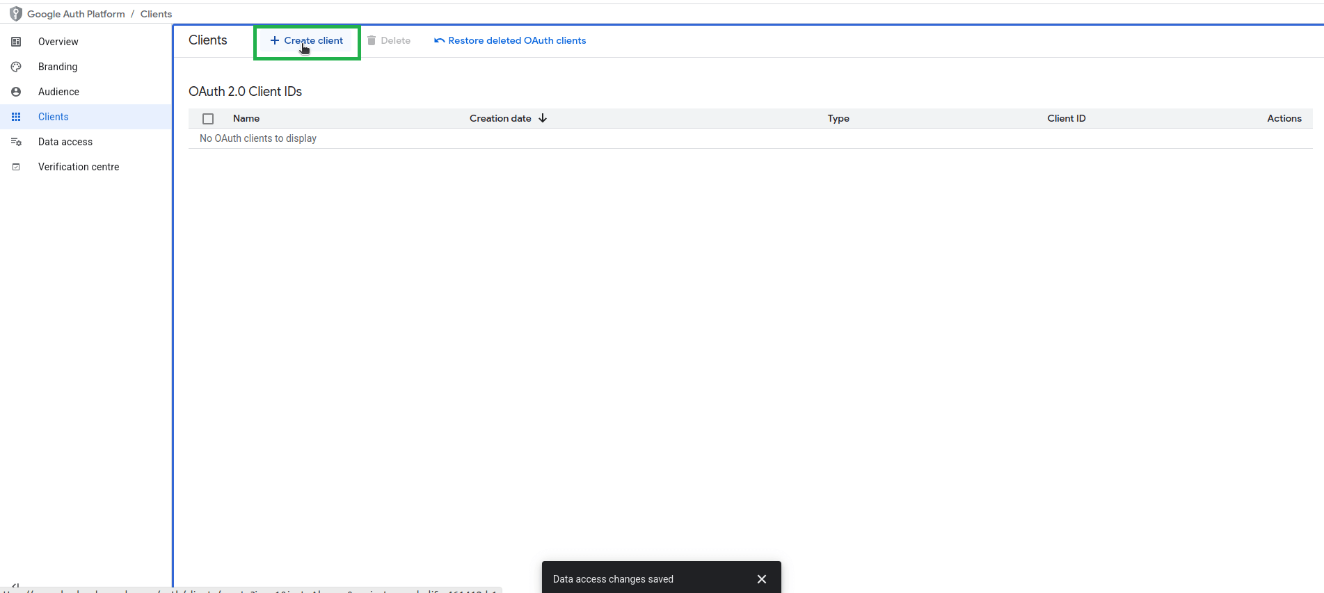This screenshot has width=1324, height=593.
Task: Select the Clients breadcrumb at top
Action: [x=156, y=14]
